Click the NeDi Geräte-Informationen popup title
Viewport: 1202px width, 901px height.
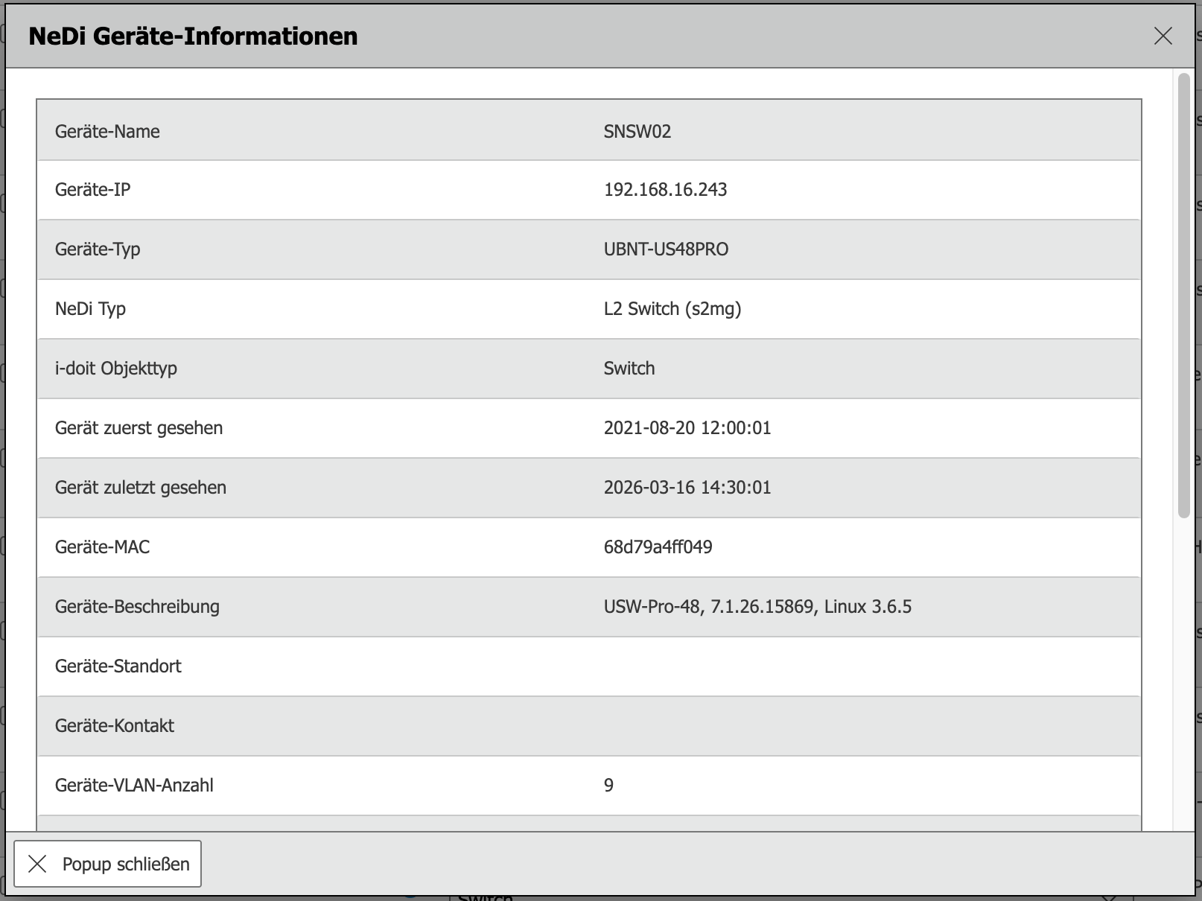coord(193,36)
